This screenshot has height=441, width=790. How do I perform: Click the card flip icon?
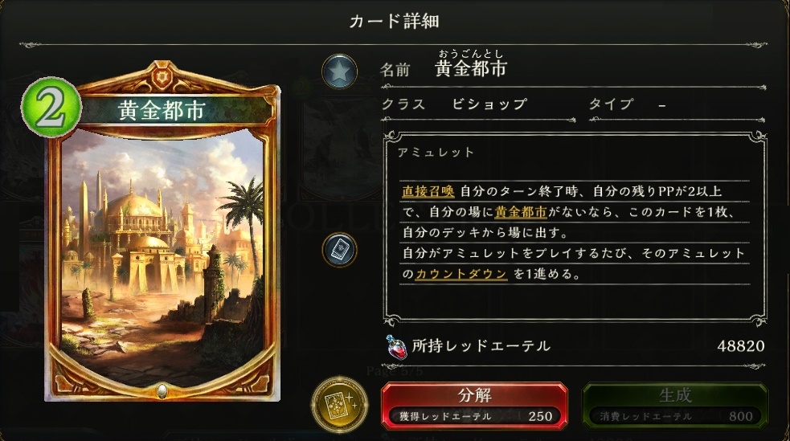click(x=340, y=250)
